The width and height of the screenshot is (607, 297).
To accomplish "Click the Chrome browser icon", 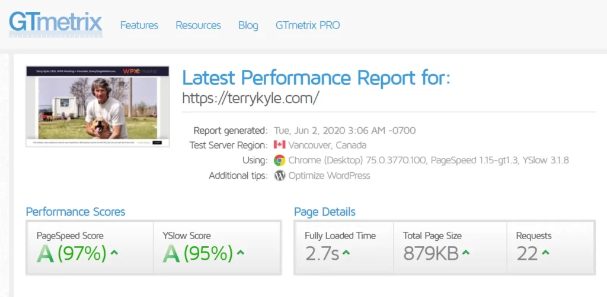I will pos(279,160).
